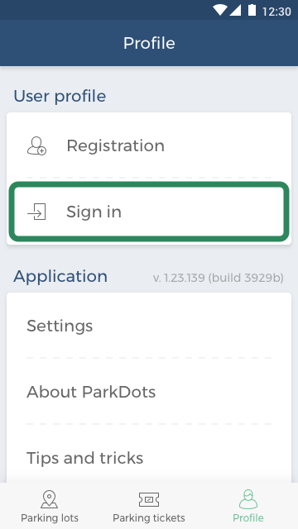The image size is (298, 529).
Task: Switch to the Parking lots tab label
Action: coord(50,518)
